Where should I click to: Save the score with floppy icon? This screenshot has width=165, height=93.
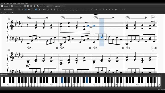31,6
